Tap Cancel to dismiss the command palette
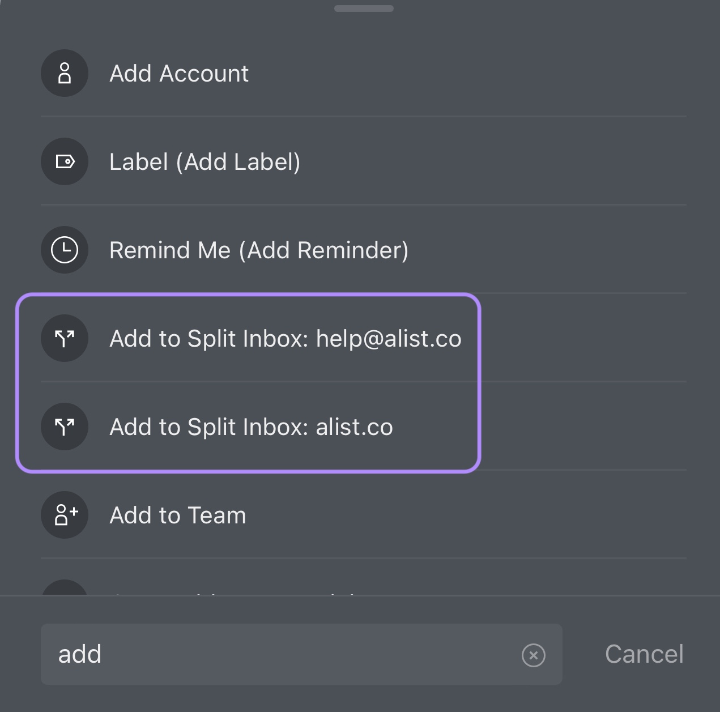The image size is (720, 712). [644, 654]
